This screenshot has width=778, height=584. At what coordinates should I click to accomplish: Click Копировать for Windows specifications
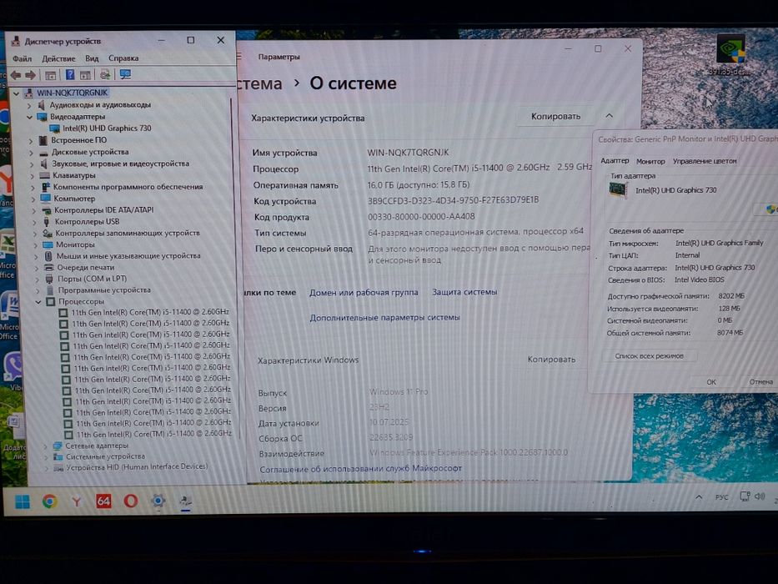tap(551, 359)
